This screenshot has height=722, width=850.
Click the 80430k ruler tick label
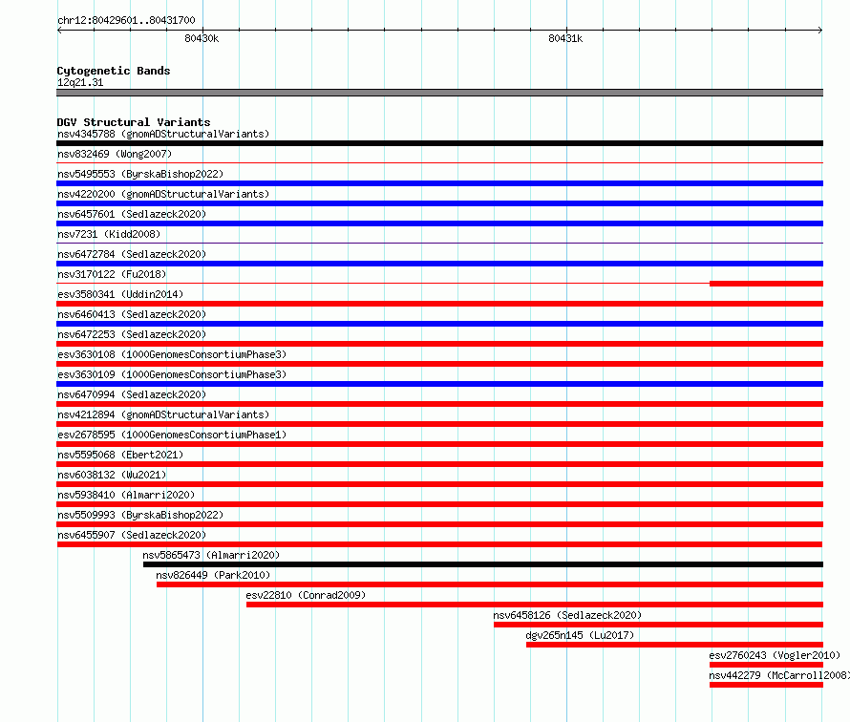202,38
